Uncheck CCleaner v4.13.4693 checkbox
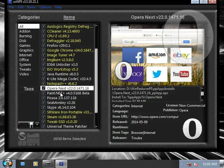Screen dimensions: 224x168 coord(43,31)
